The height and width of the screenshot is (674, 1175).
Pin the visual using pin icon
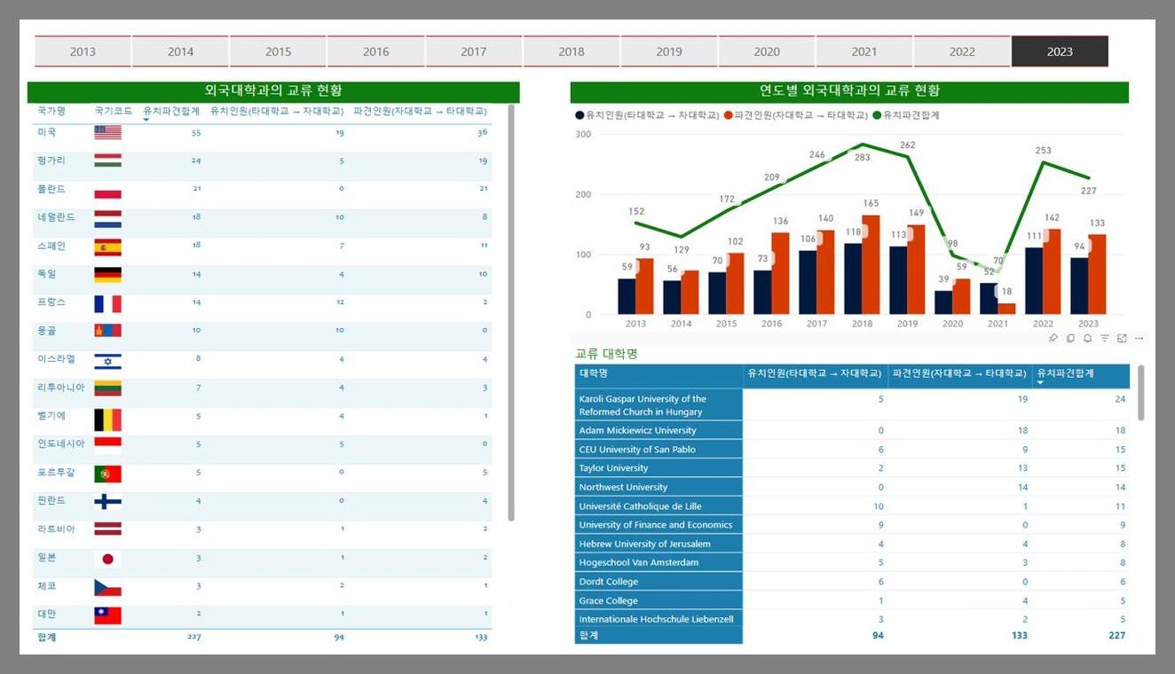(x=1053, y=338)
